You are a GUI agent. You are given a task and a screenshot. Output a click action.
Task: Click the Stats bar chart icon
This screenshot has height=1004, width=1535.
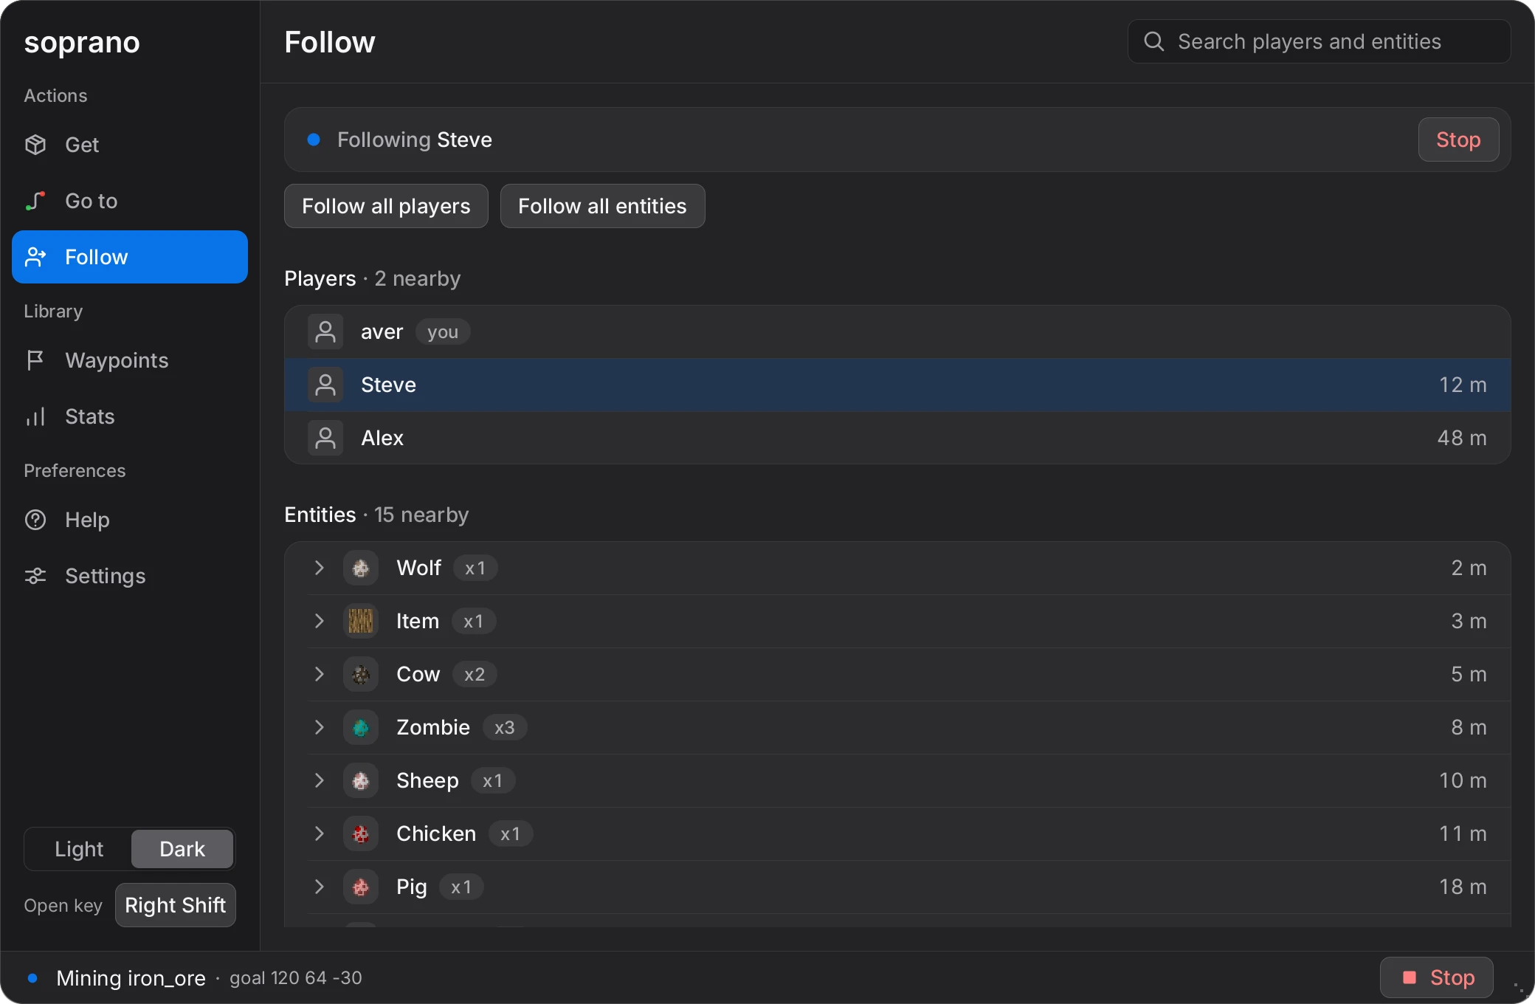click(35, 416)
